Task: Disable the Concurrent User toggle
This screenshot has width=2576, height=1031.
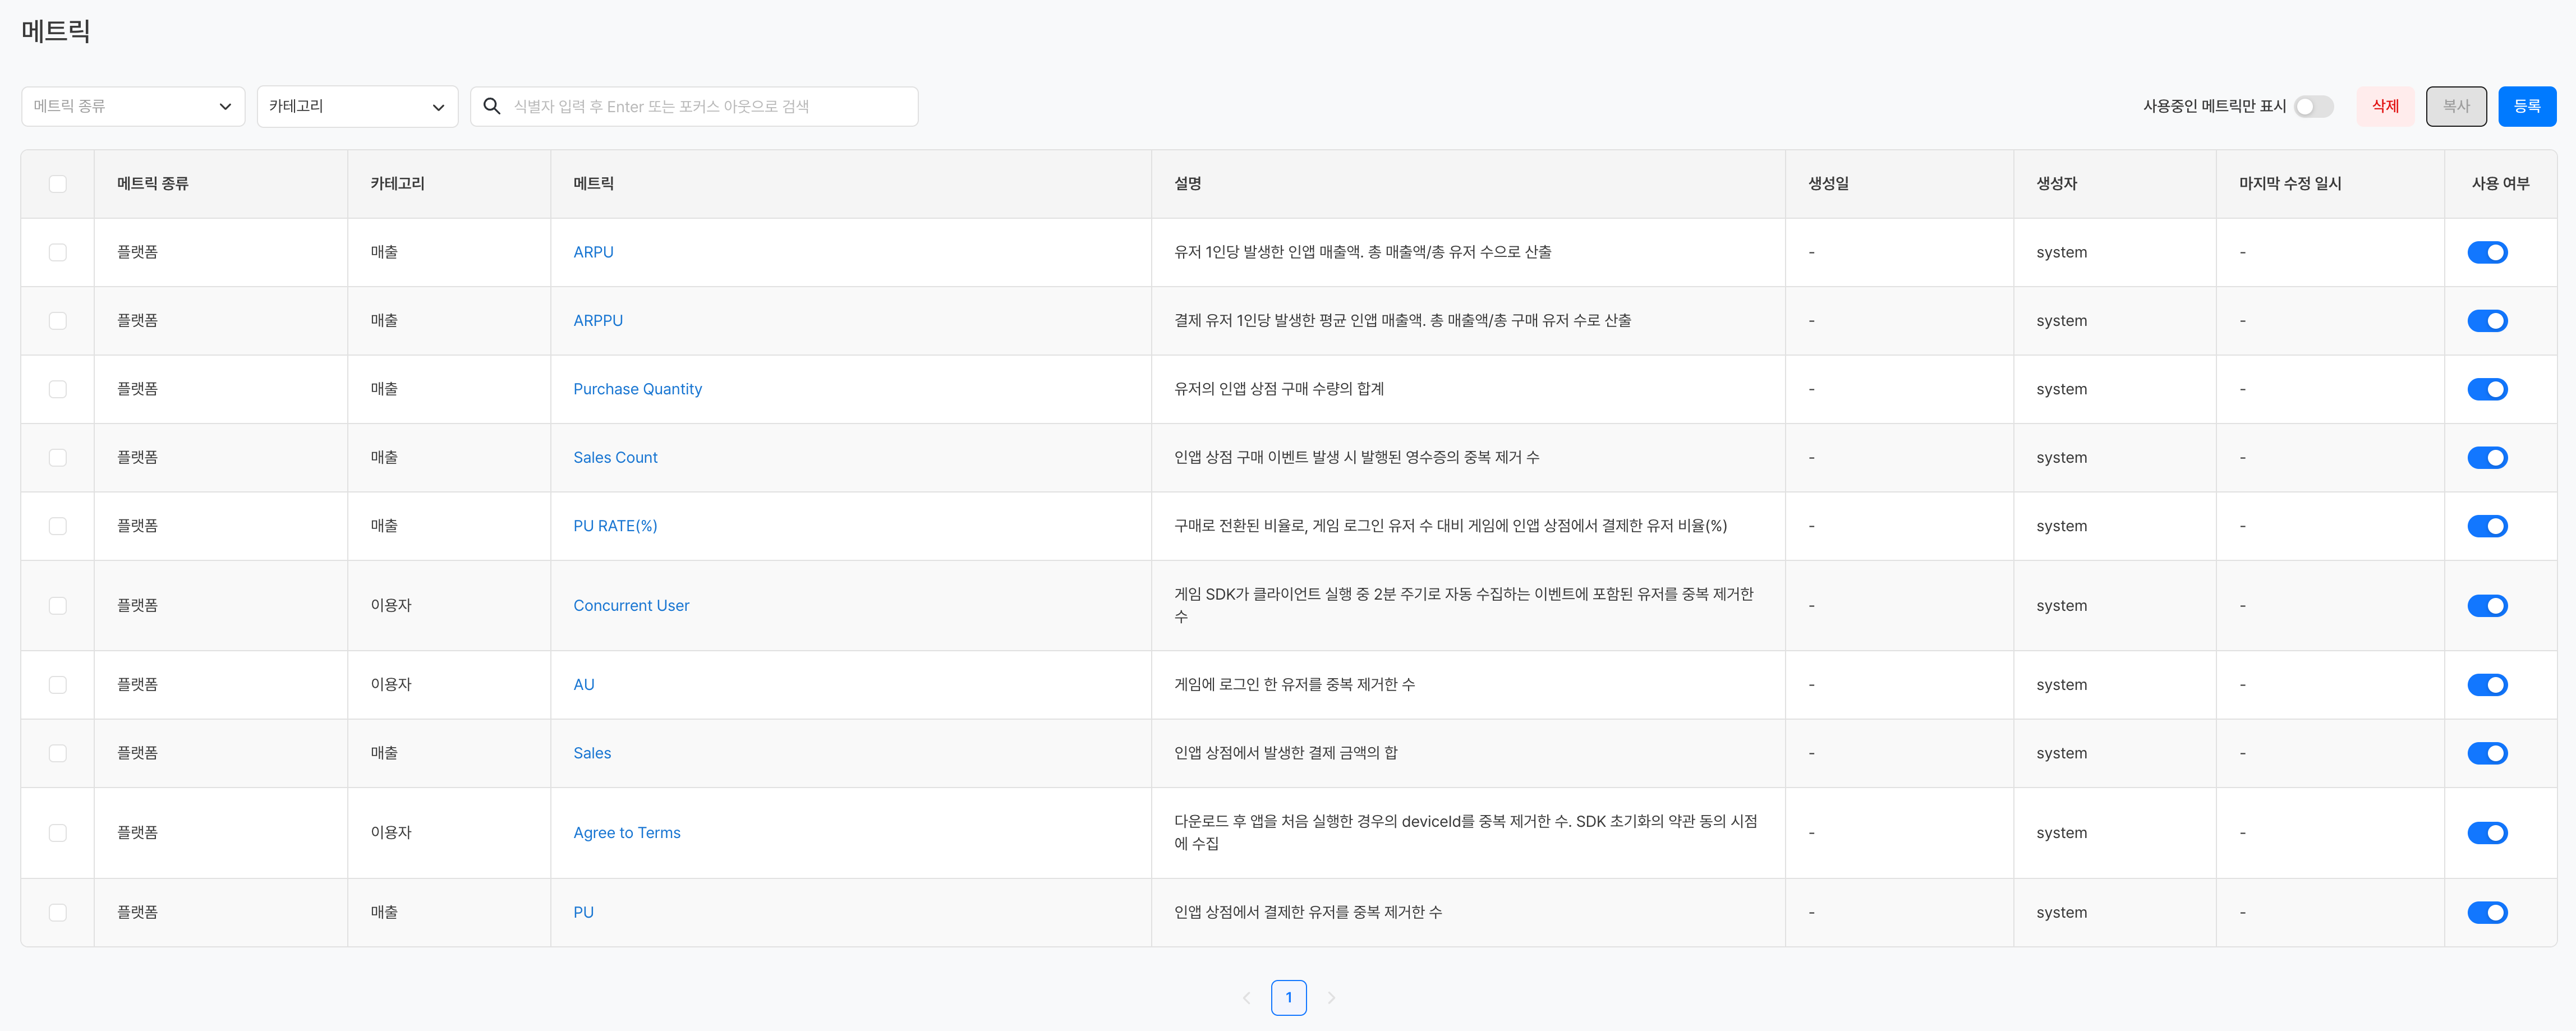Action: 2487,605
